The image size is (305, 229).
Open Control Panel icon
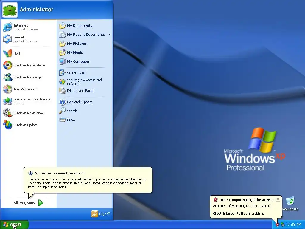[x=62, y=73]
